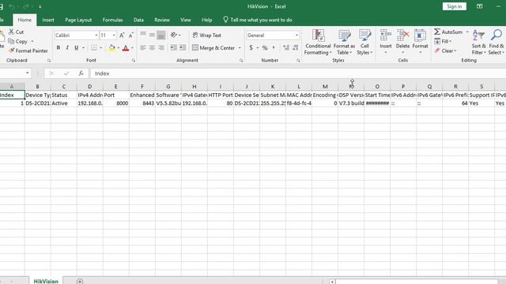The height and width of the screenshot is (284, 506).
Task: Toggle Bold formatting
Action: pos(58,47)
